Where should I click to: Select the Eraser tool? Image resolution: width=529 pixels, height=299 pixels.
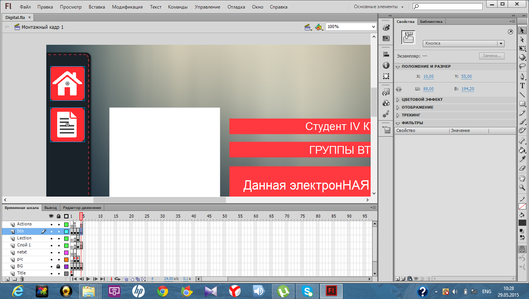[522, 168]
